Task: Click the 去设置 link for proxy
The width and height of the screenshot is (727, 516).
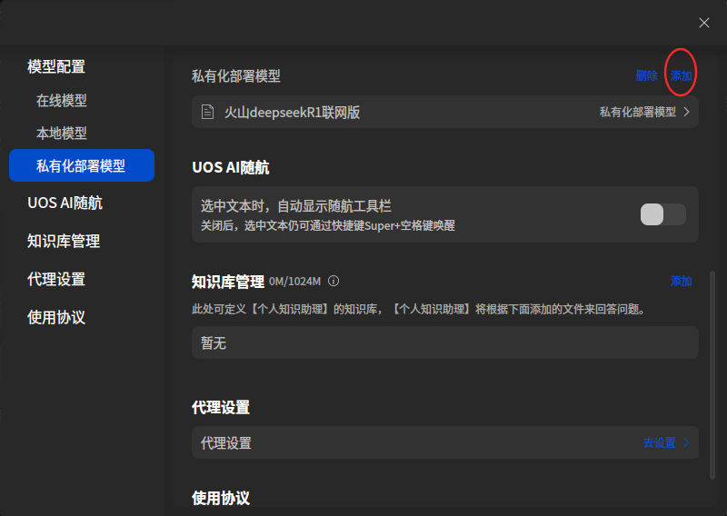Action: (x=659, y=442)
